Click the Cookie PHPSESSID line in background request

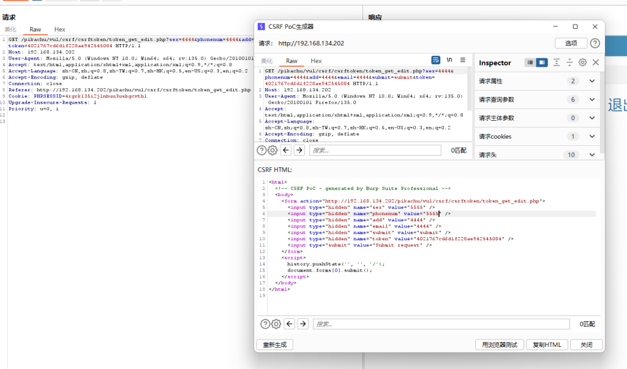[x=78, y=96]
